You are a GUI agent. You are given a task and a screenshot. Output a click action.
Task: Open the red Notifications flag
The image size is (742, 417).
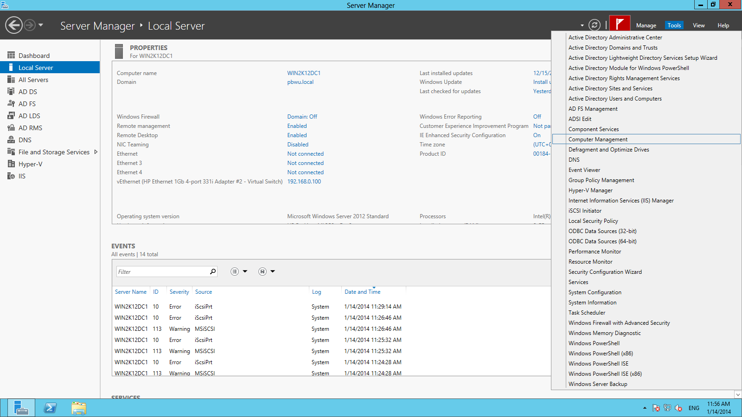(x=620, y=24)
